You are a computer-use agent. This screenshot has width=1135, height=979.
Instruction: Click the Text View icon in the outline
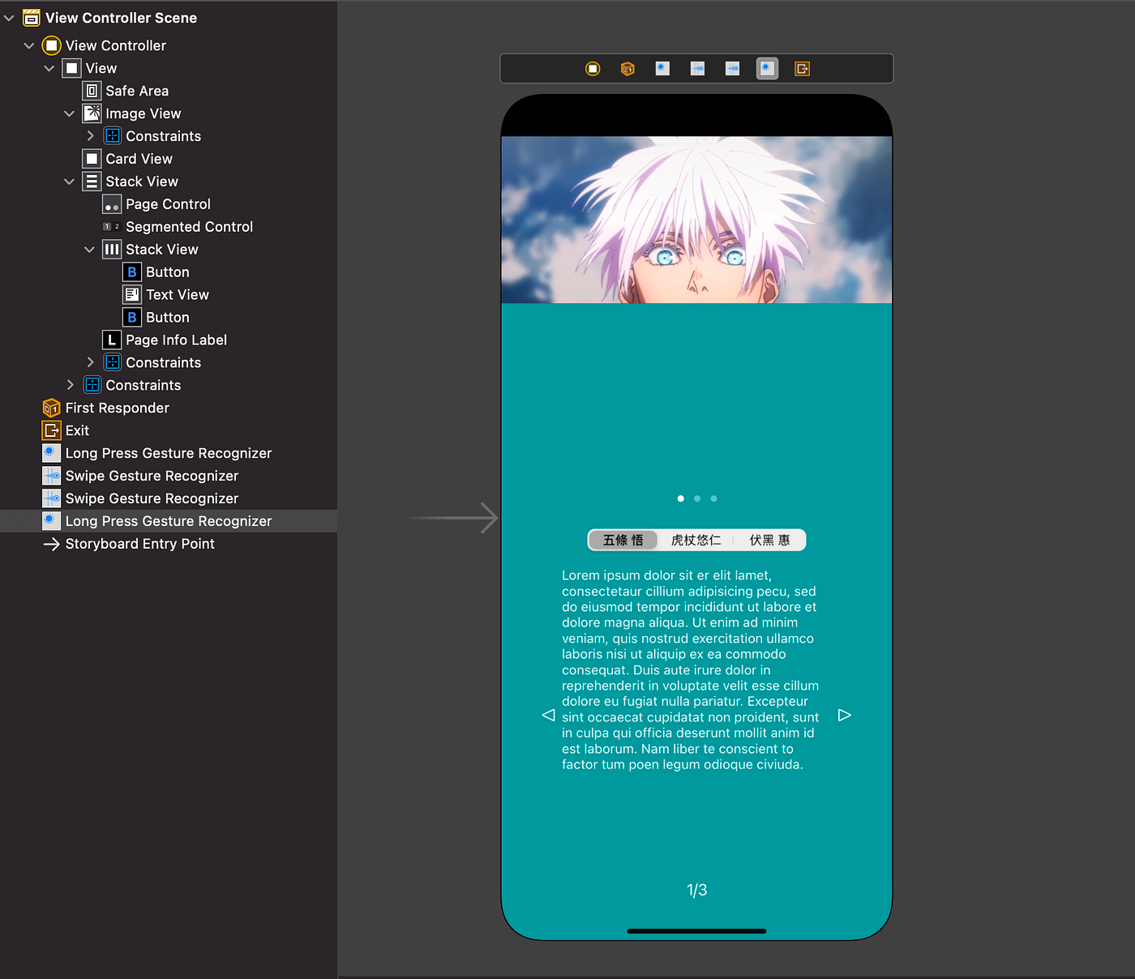pyautogui.click(x=132, y=294)
